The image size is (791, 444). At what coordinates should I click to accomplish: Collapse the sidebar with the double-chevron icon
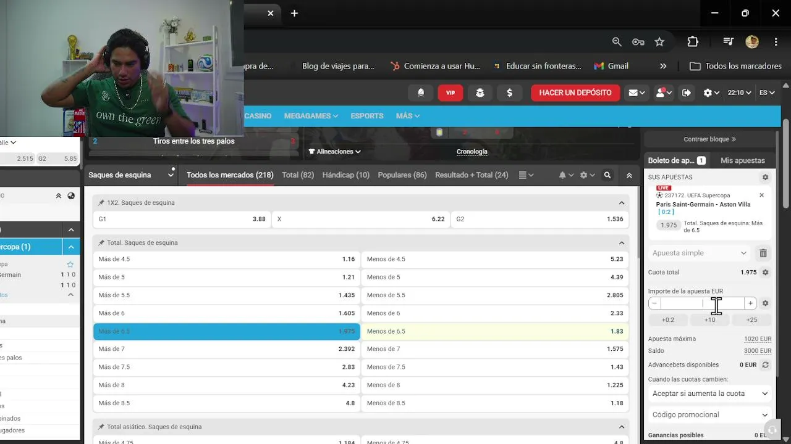tap(59, 195)
